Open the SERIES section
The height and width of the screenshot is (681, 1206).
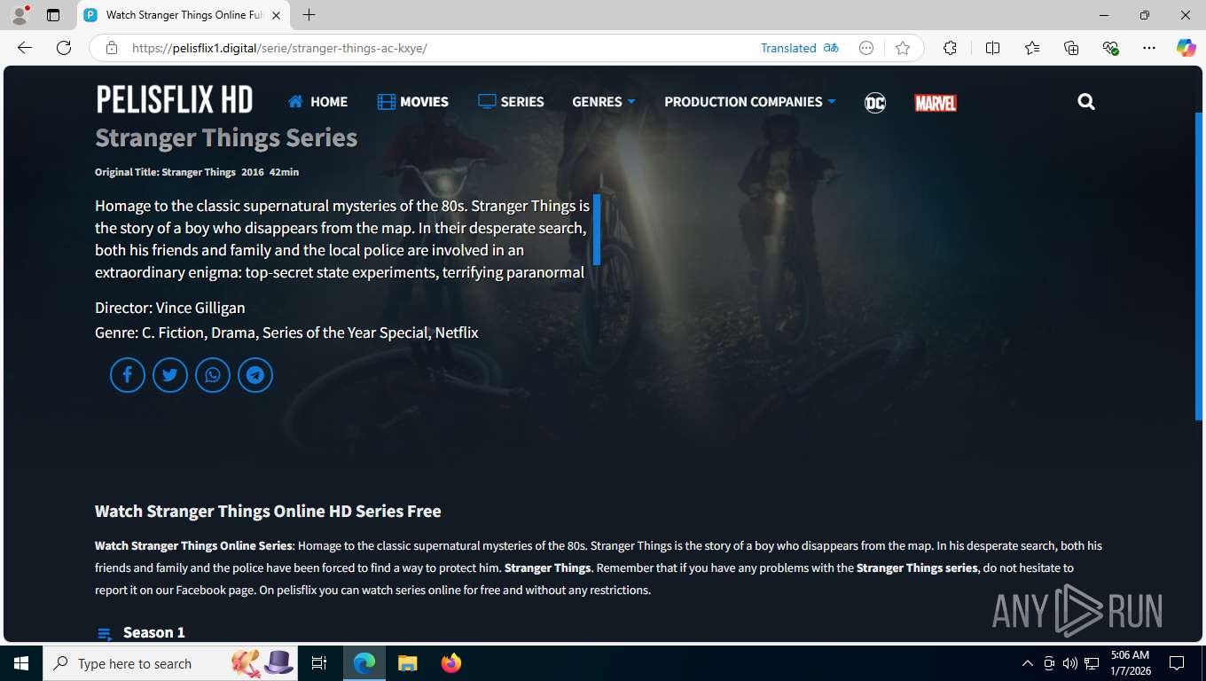pyautogui.click(x=511, y=102)
